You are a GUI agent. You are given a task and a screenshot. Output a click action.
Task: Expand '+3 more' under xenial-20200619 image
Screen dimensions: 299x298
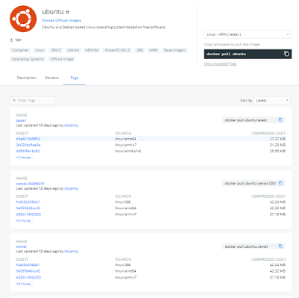(x=25, y=220)
